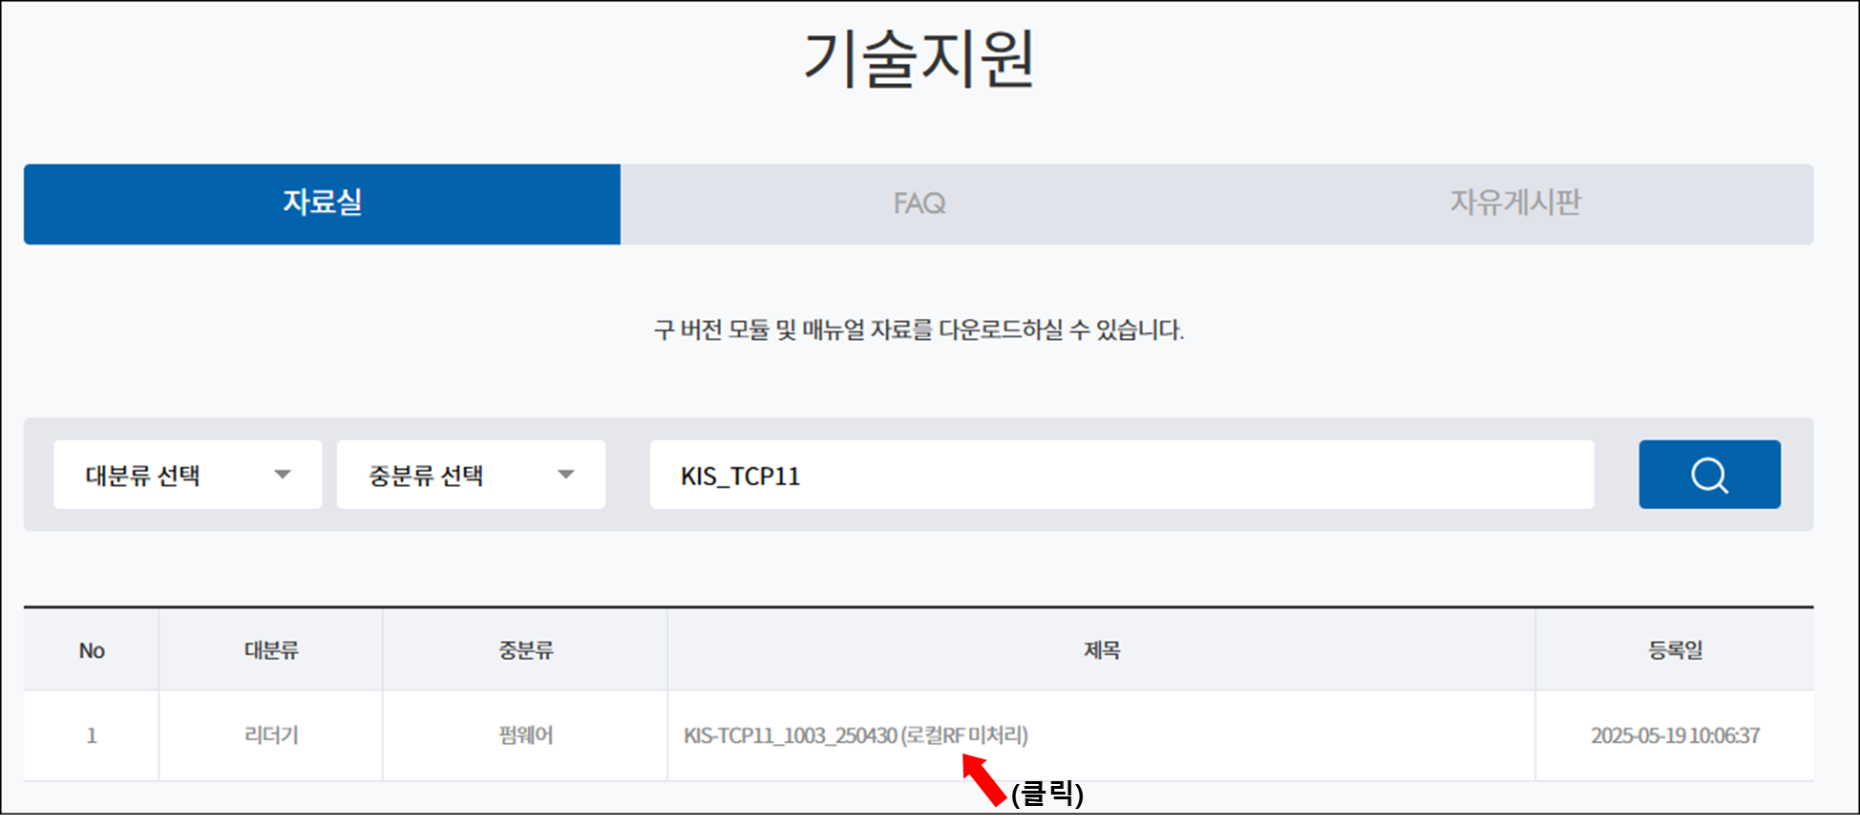Select row number 1 in the table
Viewport: 1860px width, 827px height.
pos(92,735)
